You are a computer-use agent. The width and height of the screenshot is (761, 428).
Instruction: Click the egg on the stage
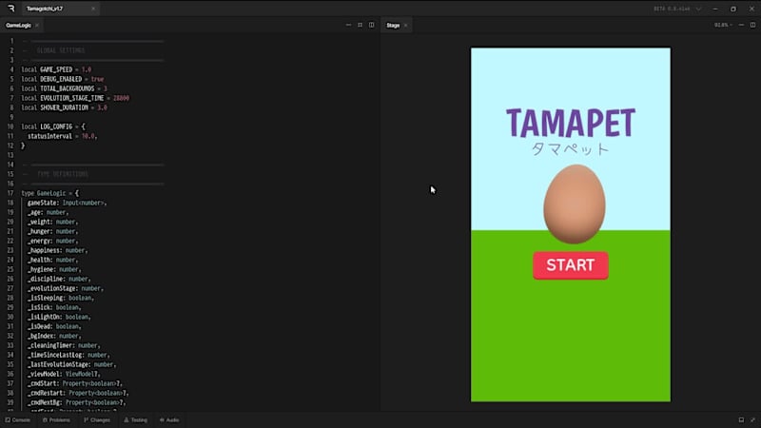click(x=575, y=204)
